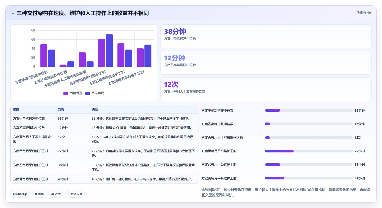Toggle the 目标表现 legend item in chart
This screenshot has width=382, height=208.
pyautogui.click(x=95, y=93)
